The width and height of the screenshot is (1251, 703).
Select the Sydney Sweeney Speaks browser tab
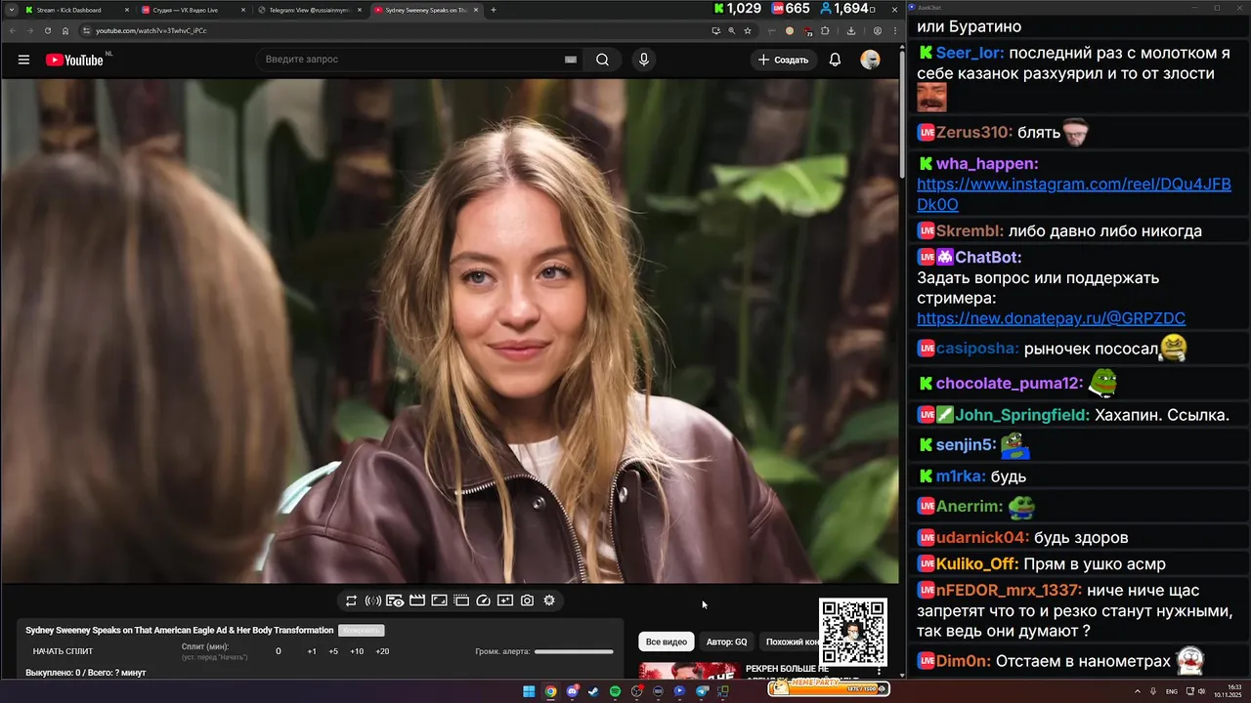pos(426,10)
